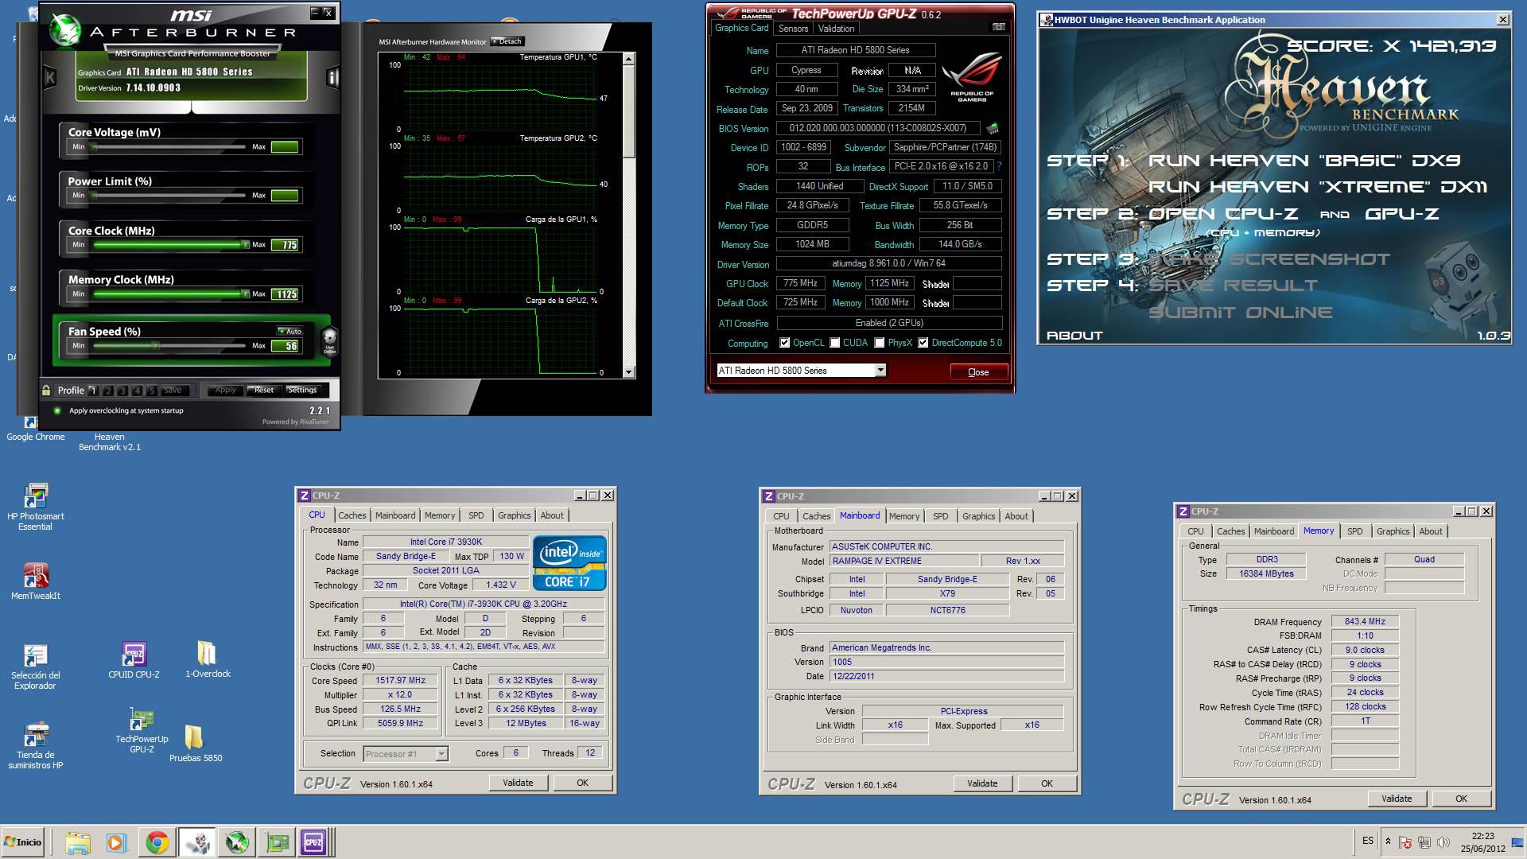Viewport: 1527px width, 859px height.
Task: Show hidden tray icons chevron
Action: point(1388,842)
